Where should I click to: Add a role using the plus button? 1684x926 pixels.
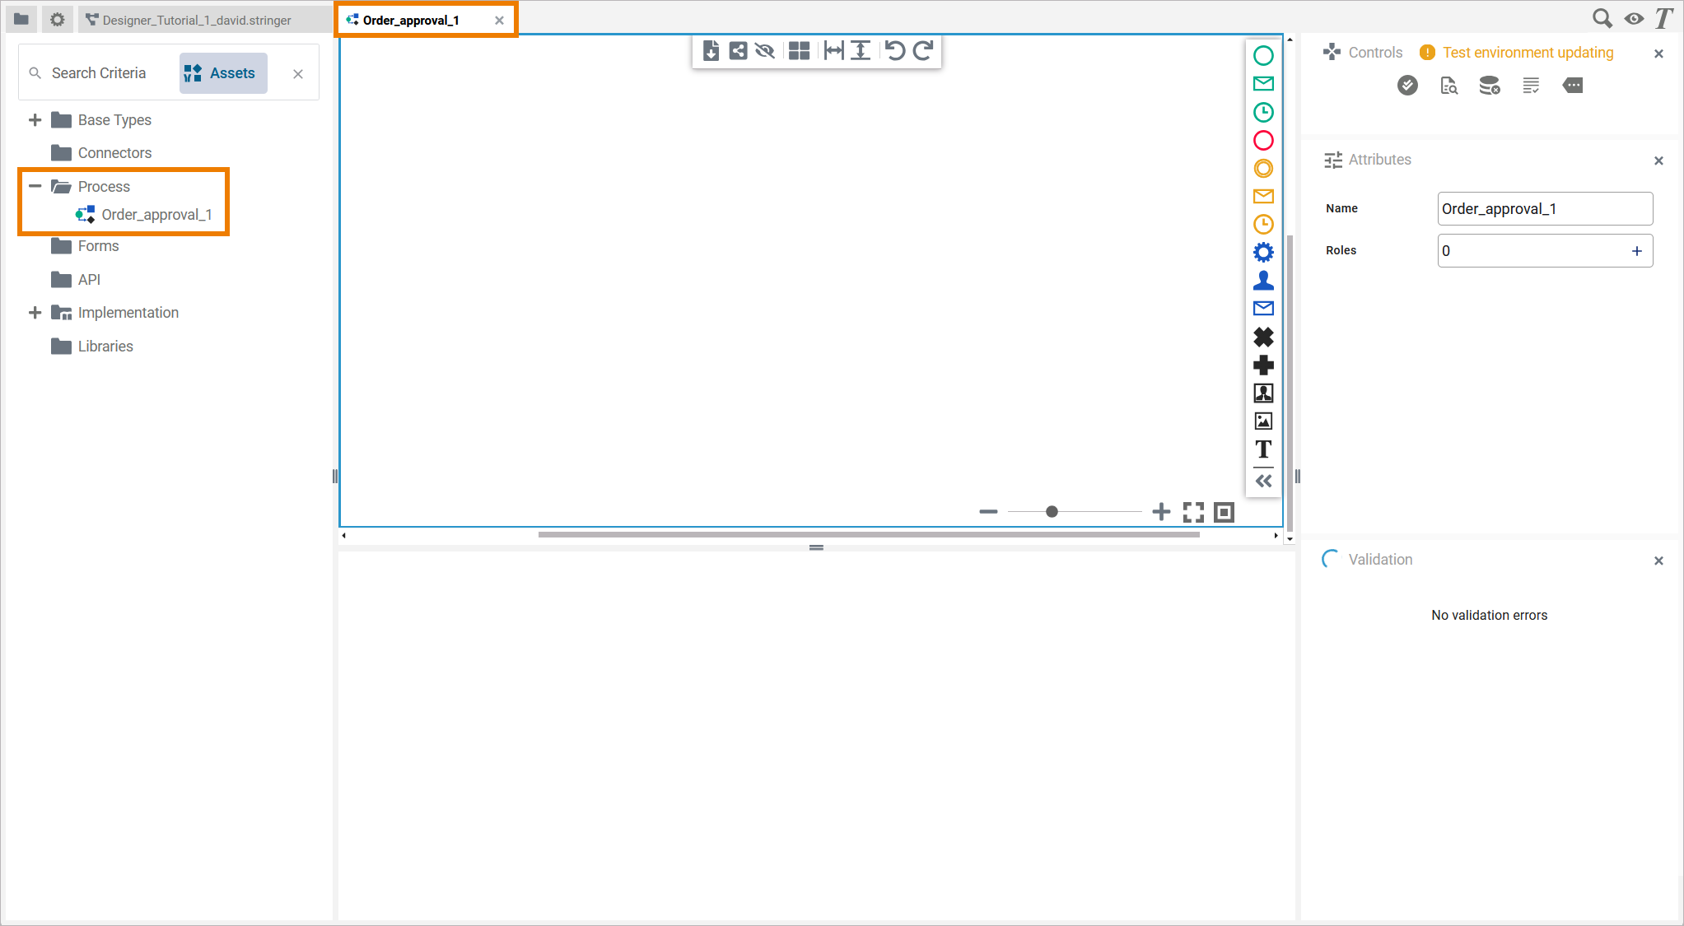pyautogui.click(x=1635, y=250)
